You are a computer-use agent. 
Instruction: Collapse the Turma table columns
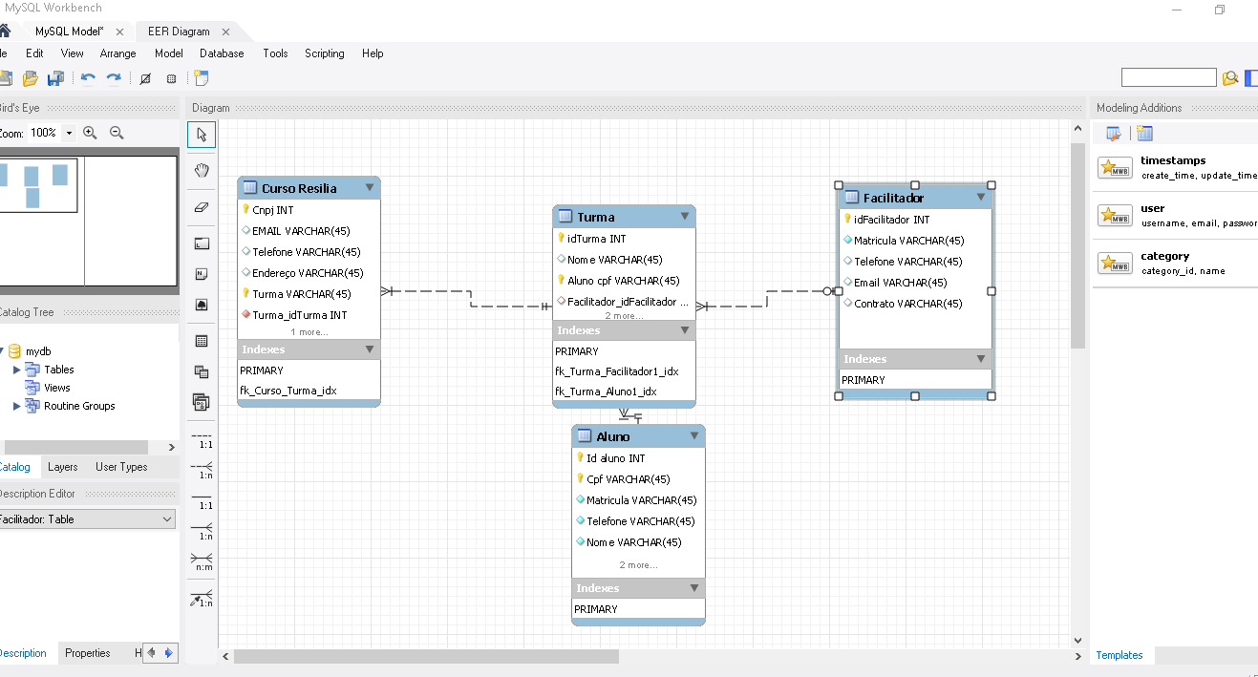click(x=685, y=216)
